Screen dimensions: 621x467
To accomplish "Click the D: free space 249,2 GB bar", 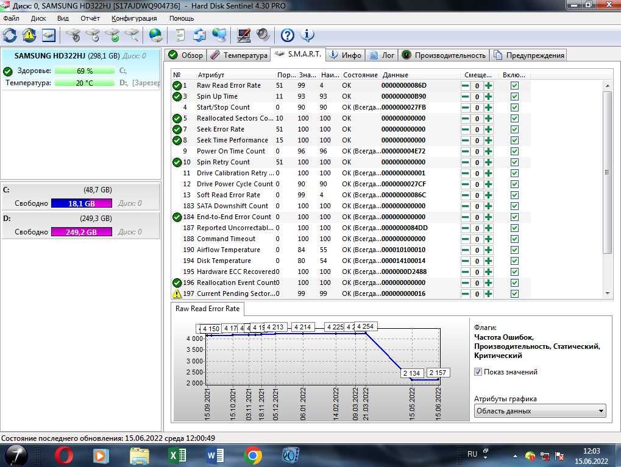I will [82, 232].
